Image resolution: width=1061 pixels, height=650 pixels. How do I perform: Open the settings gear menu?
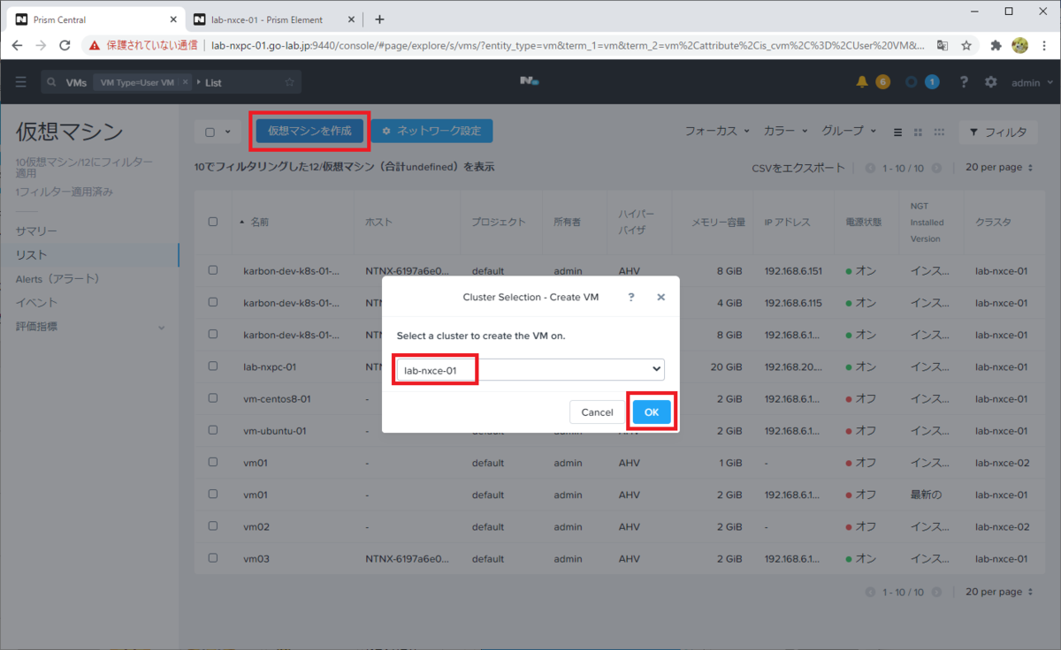point(991,82)
